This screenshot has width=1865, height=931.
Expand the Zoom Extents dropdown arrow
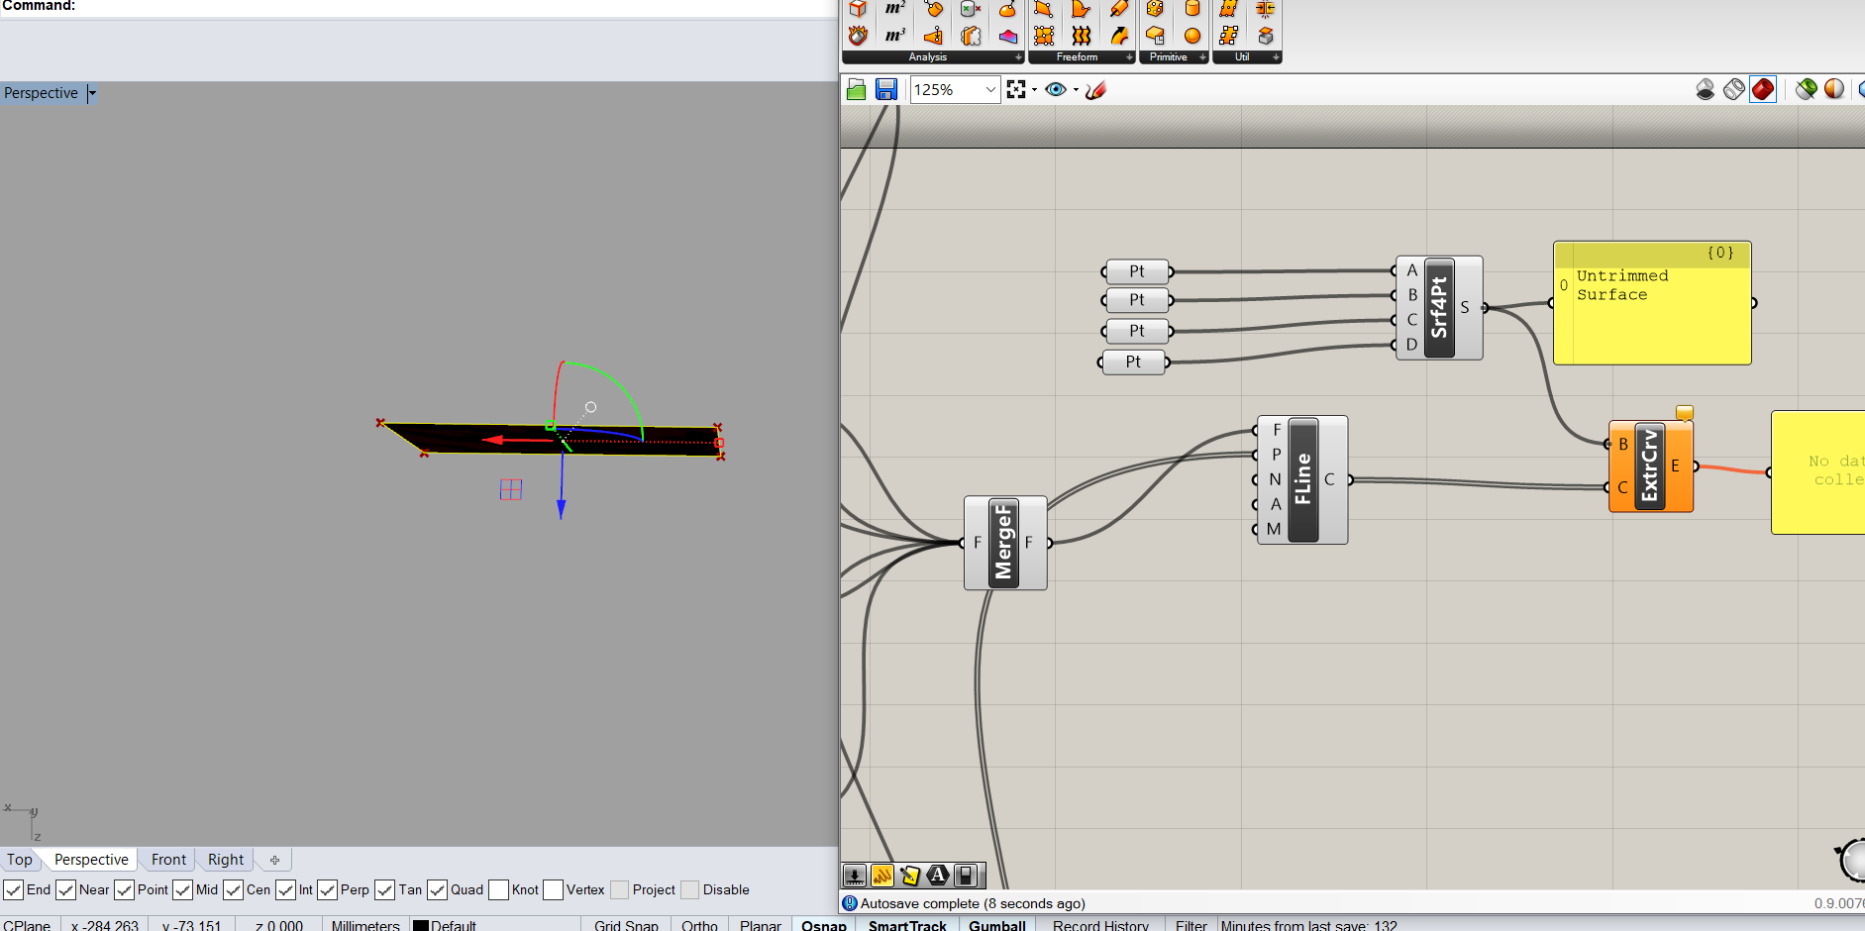tap(1035, 90)
